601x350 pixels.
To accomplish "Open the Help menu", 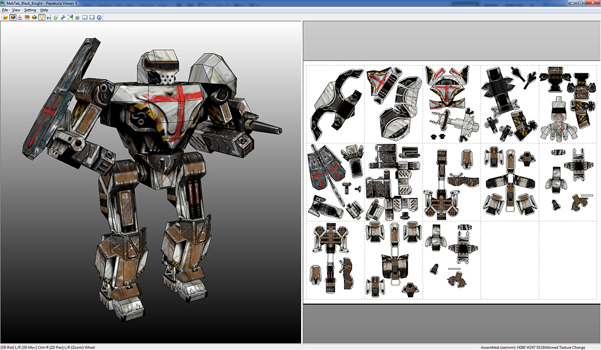I will (x=44, y=10).
